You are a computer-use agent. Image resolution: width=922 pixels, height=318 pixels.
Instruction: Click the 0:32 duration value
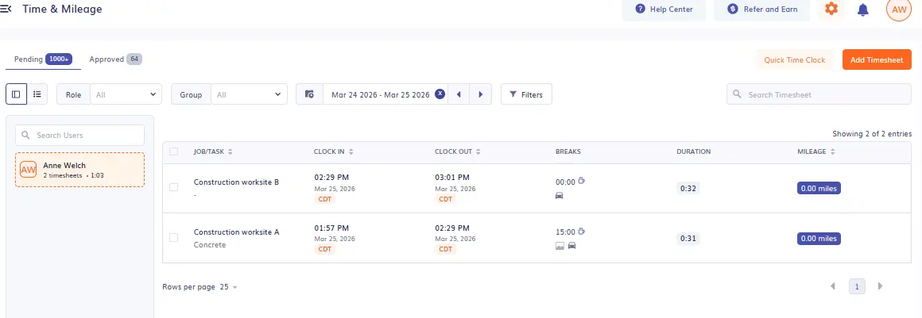(x=688, y=188)
